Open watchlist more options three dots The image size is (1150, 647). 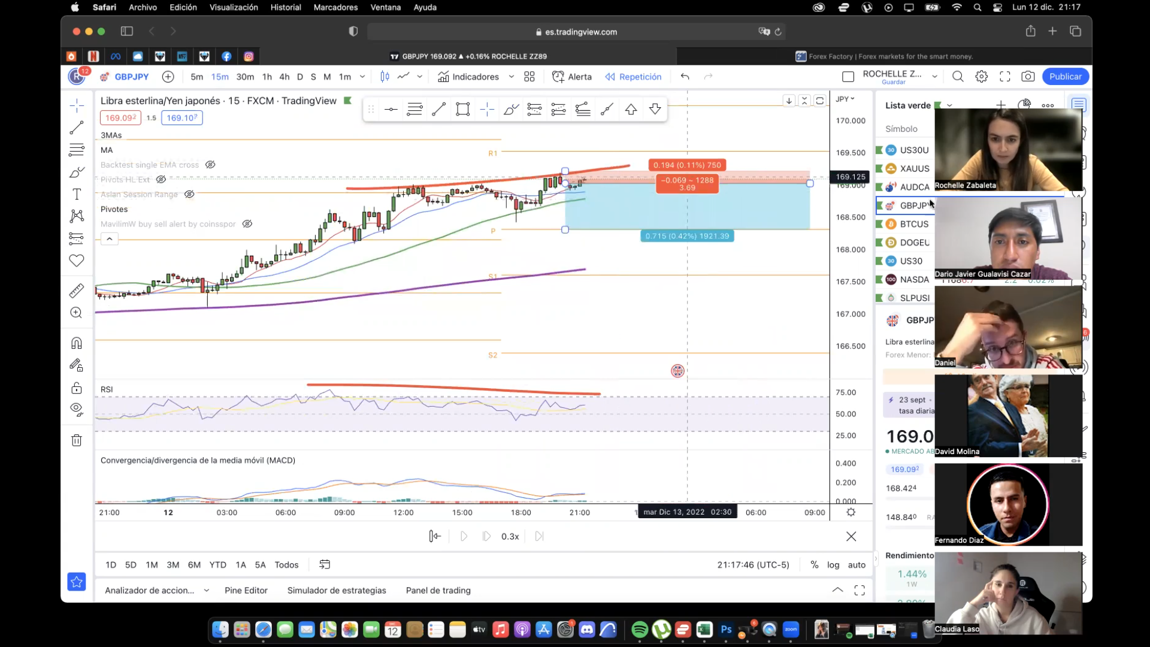coord(1048,105)
